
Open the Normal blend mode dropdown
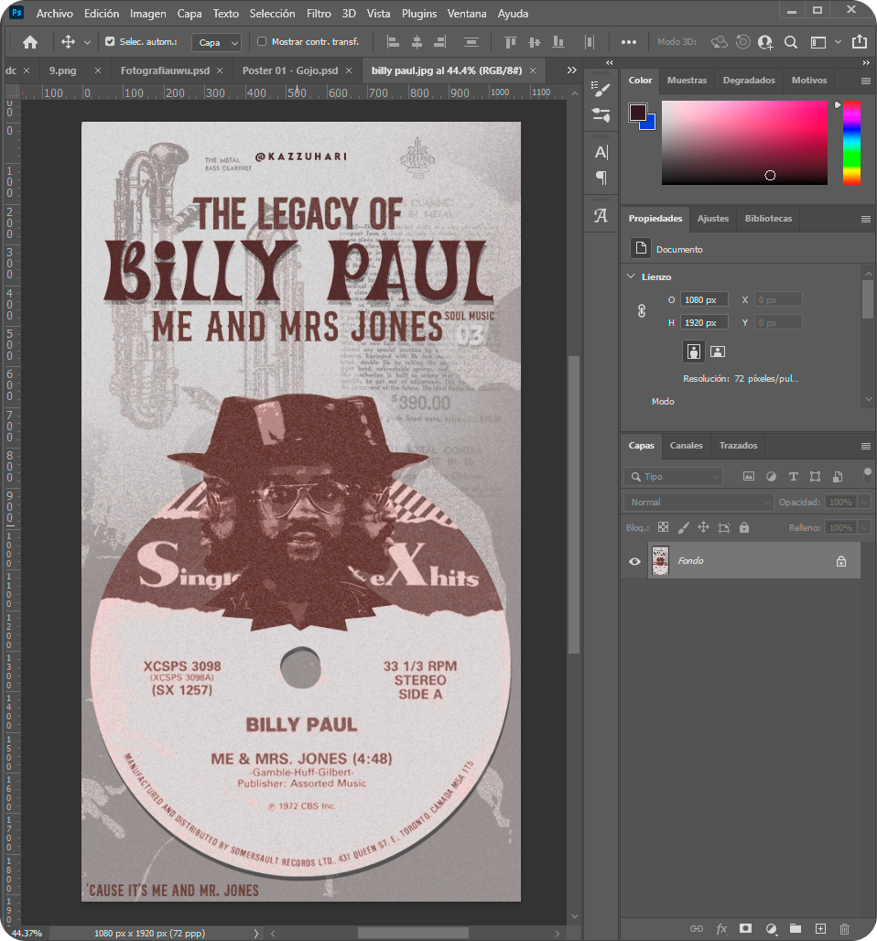(x=698, y=503)
